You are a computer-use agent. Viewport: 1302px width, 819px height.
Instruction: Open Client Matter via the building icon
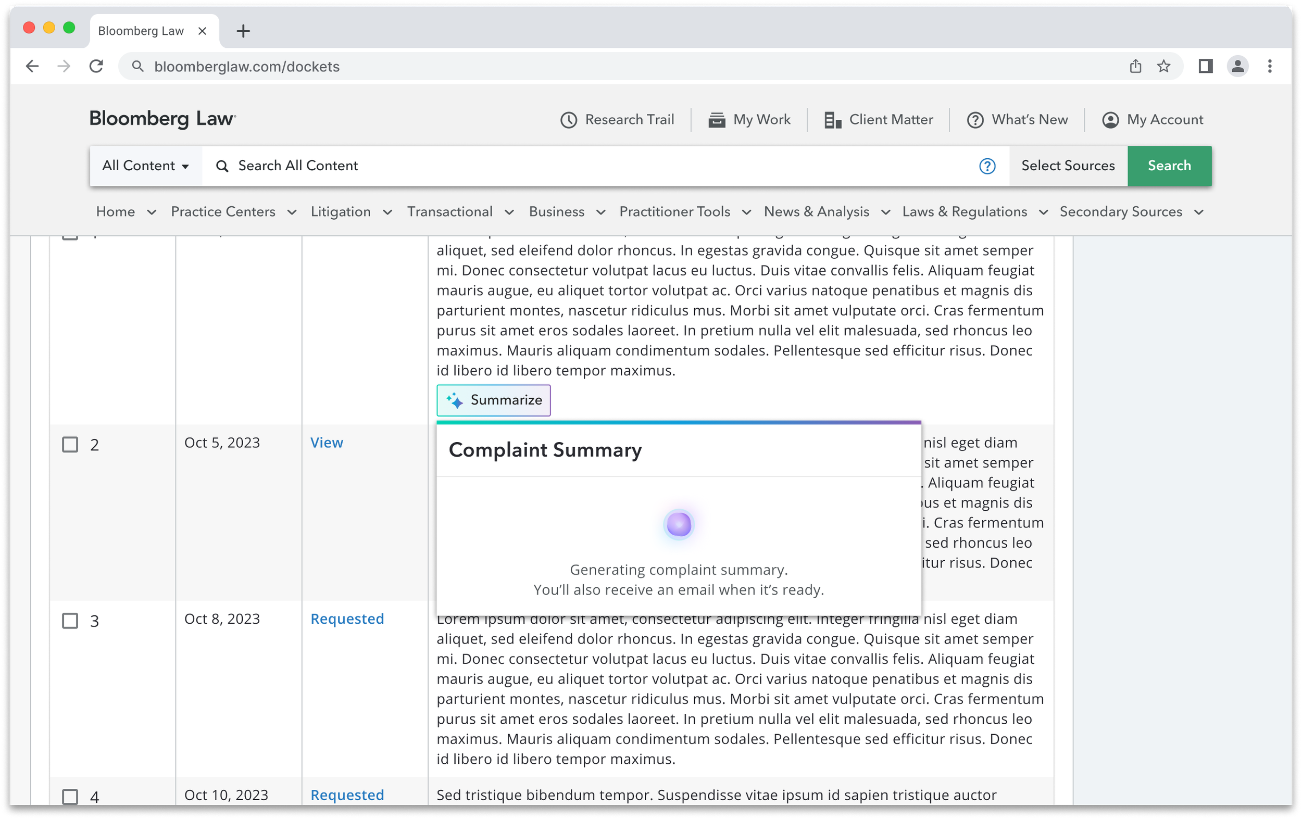click(x=832, y=119)
